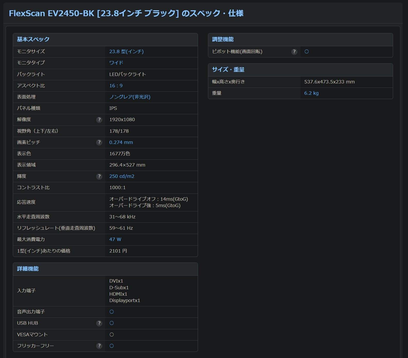Click the VESAマウント row label
Image resolution: width=408 pixels, height=358 pixels.
coord(32,335)
